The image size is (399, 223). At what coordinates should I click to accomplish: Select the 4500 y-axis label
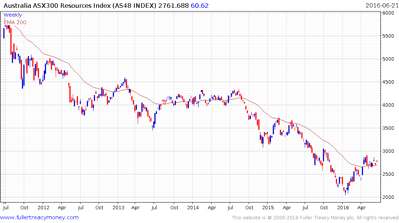click(x=388, y=82)
